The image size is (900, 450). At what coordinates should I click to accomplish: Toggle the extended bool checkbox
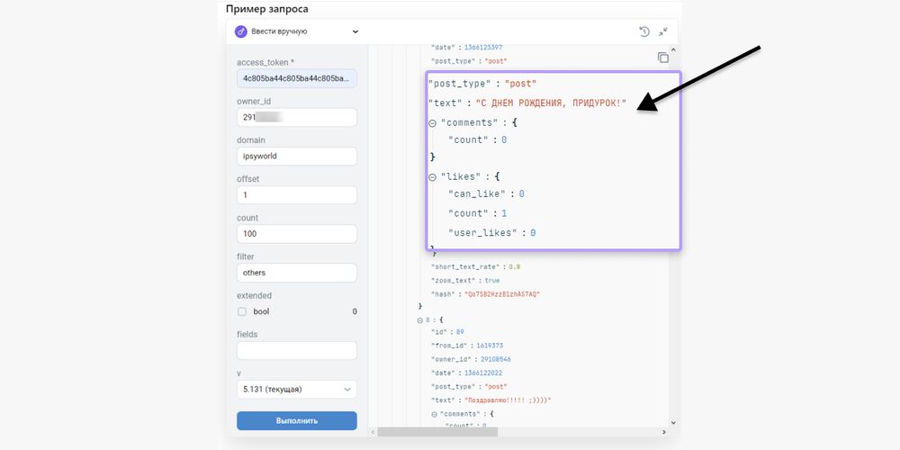pyautogui.click(x=242, y=311)
